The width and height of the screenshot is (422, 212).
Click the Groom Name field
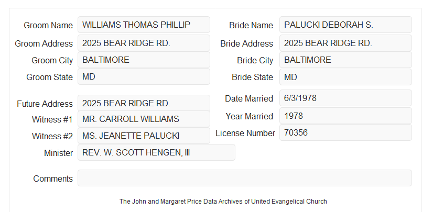click(144, 25)
